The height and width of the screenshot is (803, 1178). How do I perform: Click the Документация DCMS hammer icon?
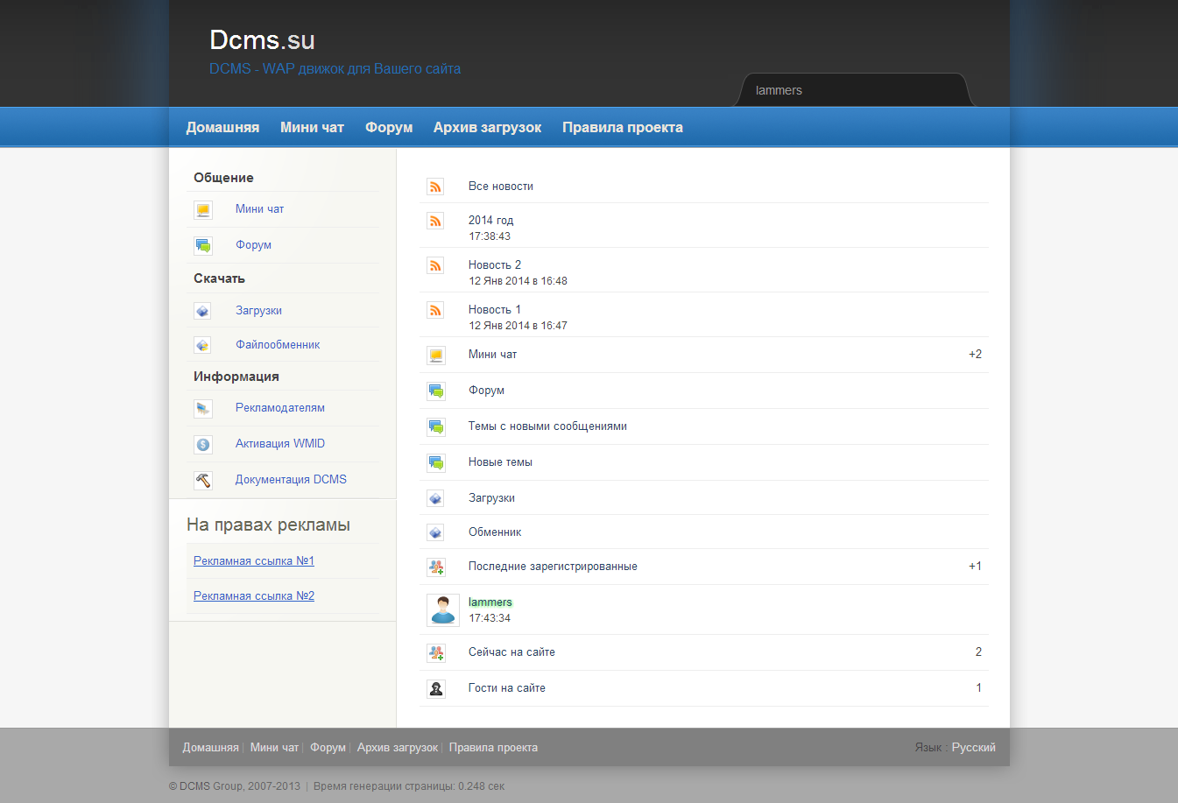[203, 481]
